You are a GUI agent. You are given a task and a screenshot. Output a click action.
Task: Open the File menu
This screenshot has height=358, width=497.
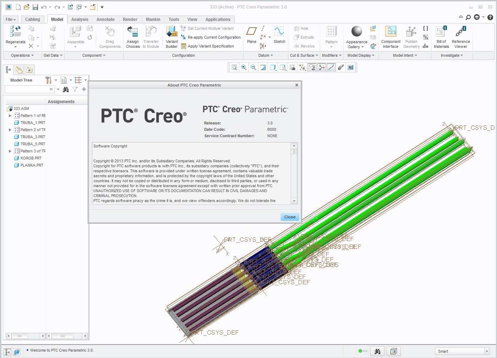coord(11,19)
